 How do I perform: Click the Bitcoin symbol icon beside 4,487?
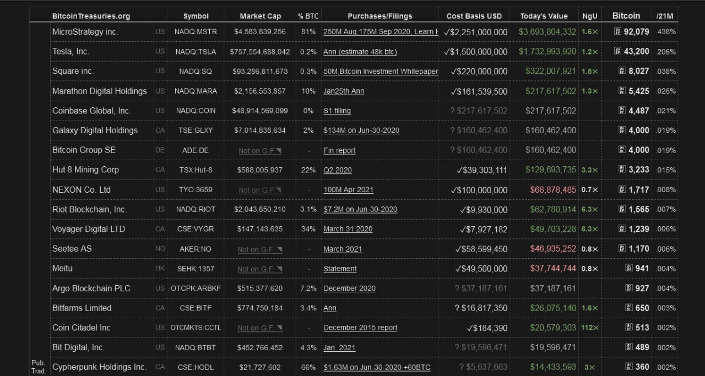pos(622,111)
